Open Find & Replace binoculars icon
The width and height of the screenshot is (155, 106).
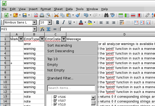[x=106, y=15]
